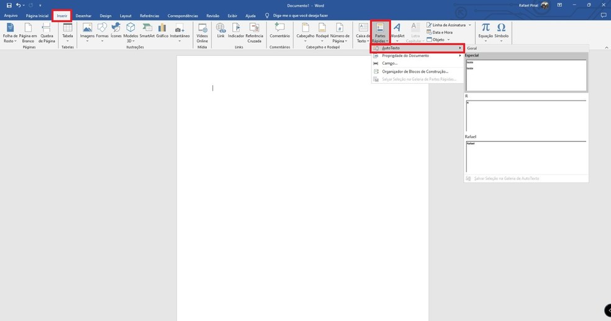
Task: Open the Ajuda tab
Action: [251, 16]
